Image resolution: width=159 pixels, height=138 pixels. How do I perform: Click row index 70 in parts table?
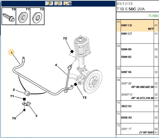point(118,103)
